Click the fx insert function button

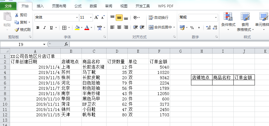click(66, 44)
